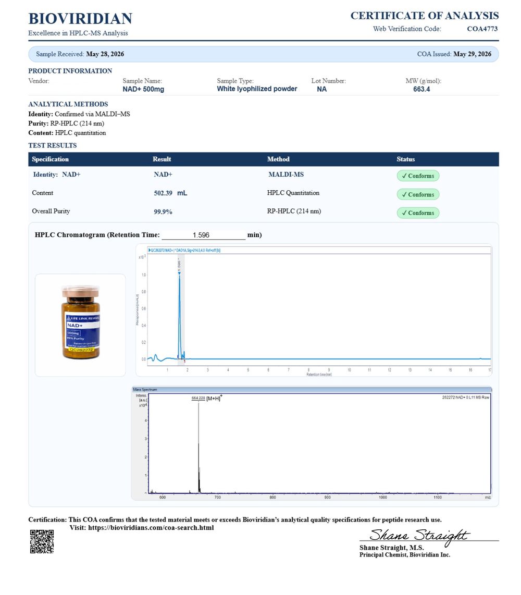Click the chromatogram signal legend header
This screenshot has width=521, height=595.
184,251
